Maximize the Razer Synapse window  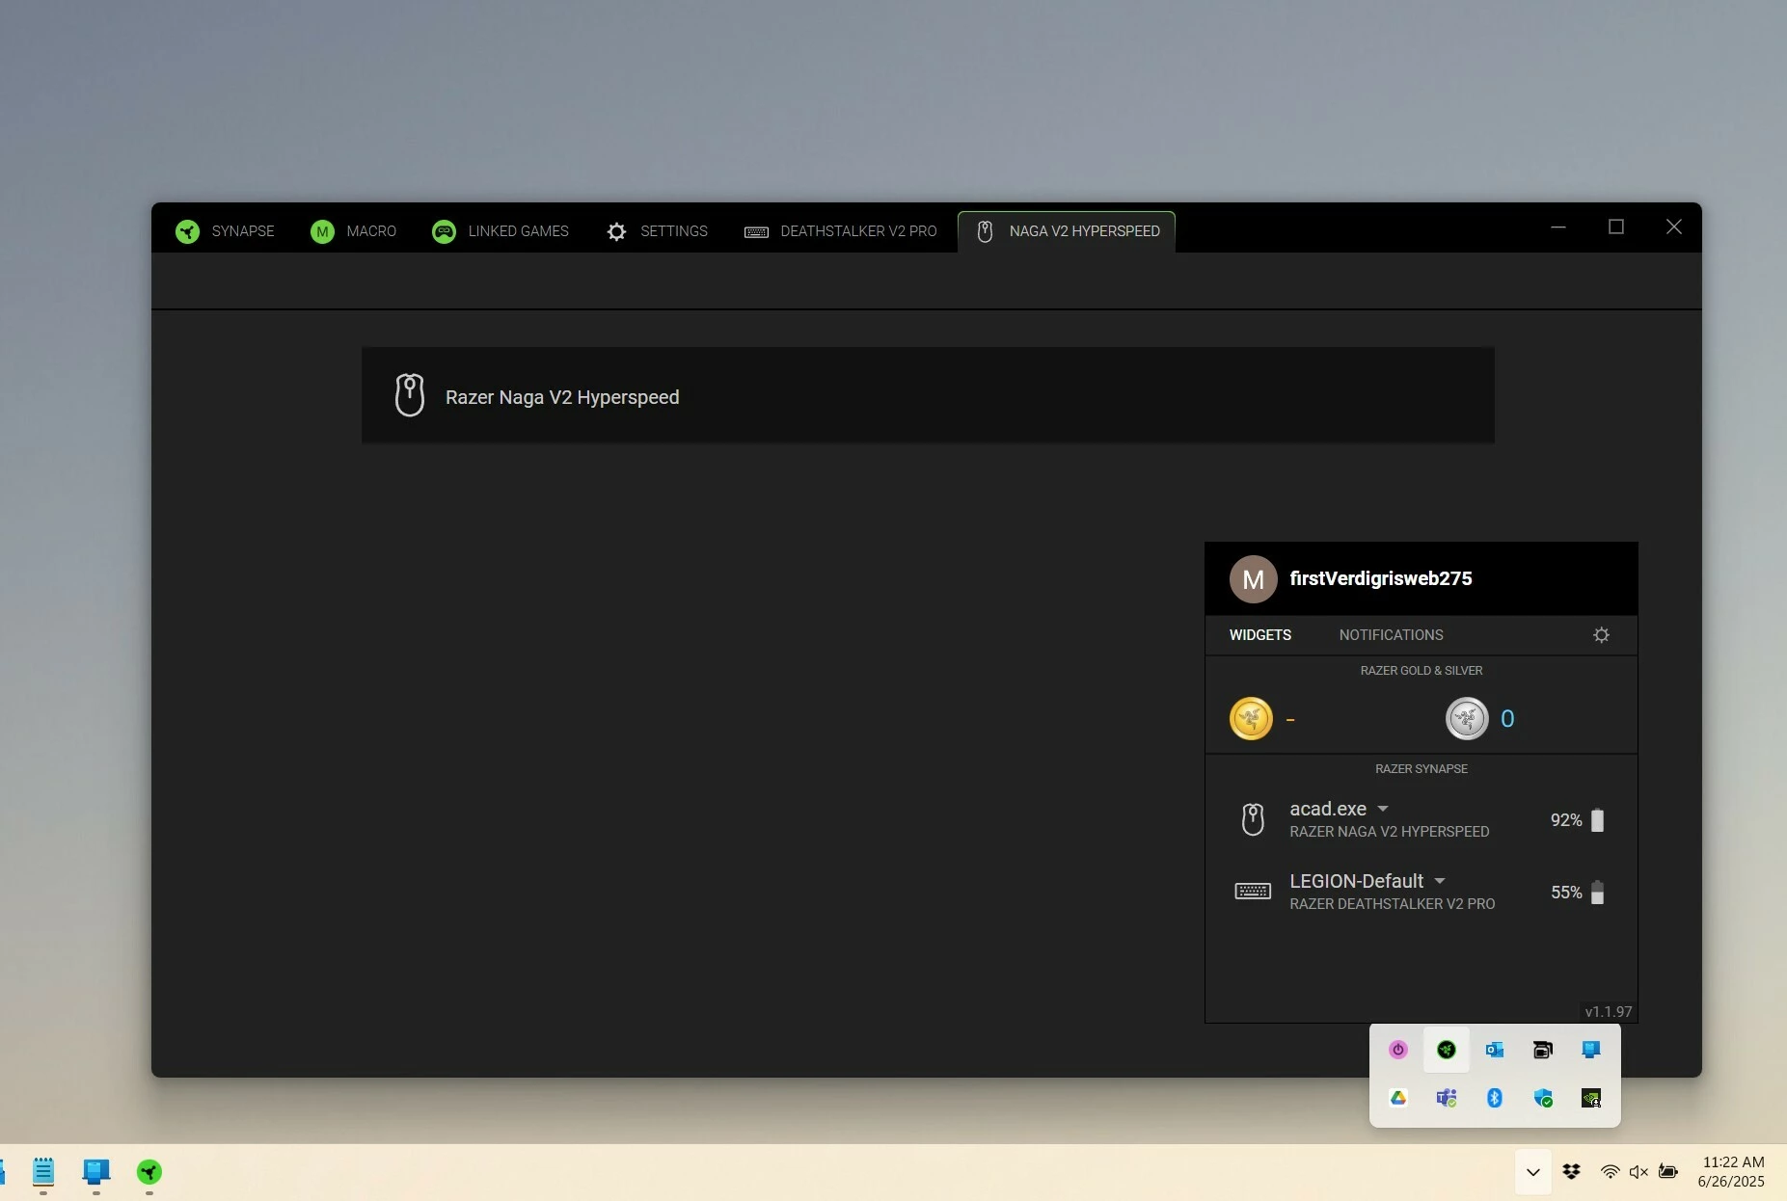tap(1616, 227)
